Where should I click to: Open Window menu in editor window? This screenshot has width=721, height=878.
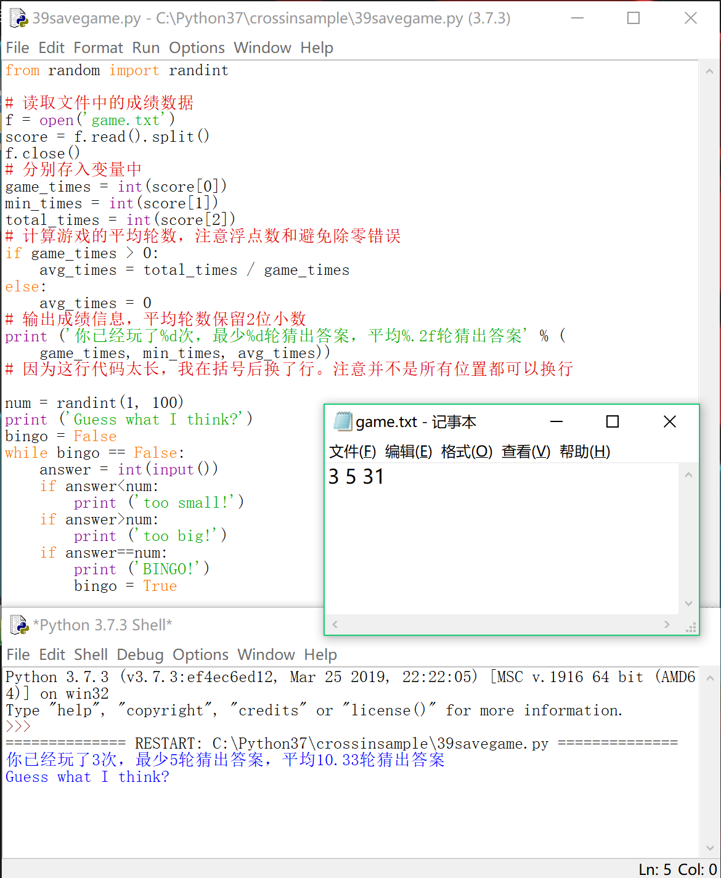[263, 47]
